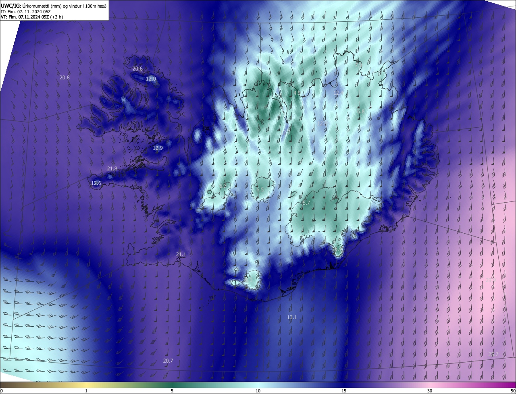Click the 13.1 value label over the sea
This screenshot has height=394, width=516.
coord(292,317)
